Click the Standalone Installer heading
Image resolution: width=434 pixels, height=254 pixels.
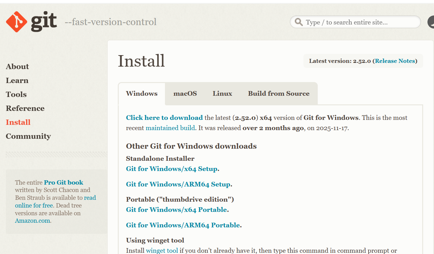point(160,159)
